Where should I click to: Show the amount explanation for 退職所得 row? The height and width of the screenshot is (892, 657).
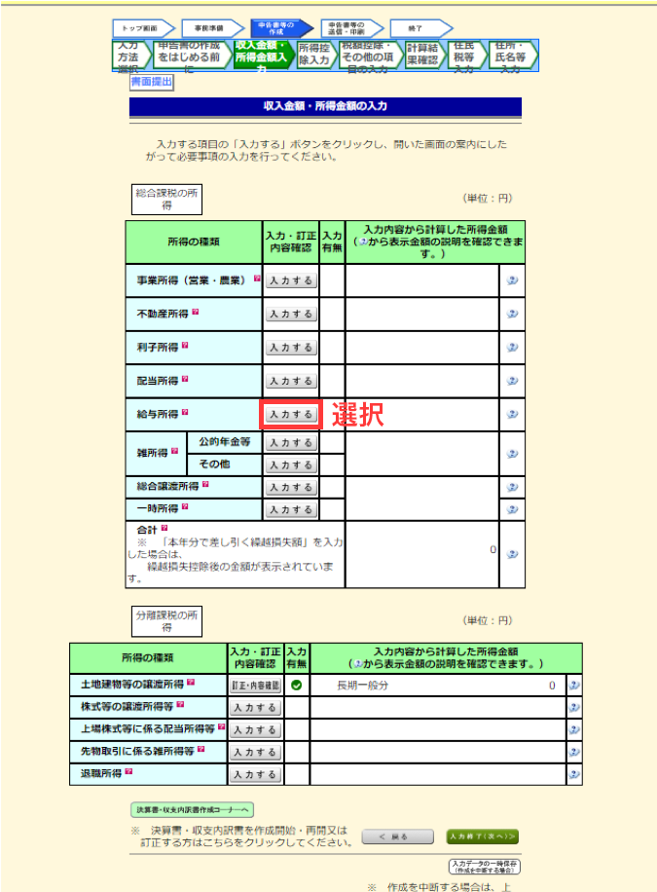pyautogui.click(x=574, y=774)
